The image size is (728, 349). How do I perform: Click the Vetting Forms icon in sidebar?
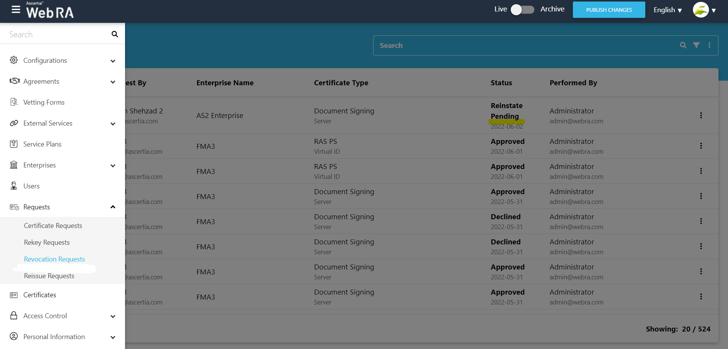(x=14, y=102)
